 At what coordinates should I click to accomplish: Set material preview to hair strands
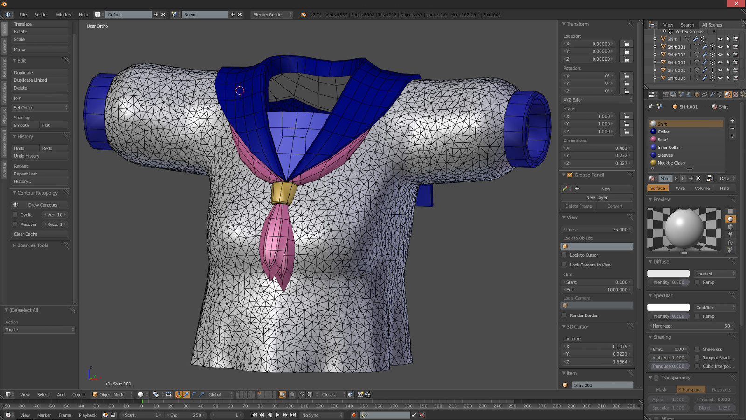click(x=731, y=242)
